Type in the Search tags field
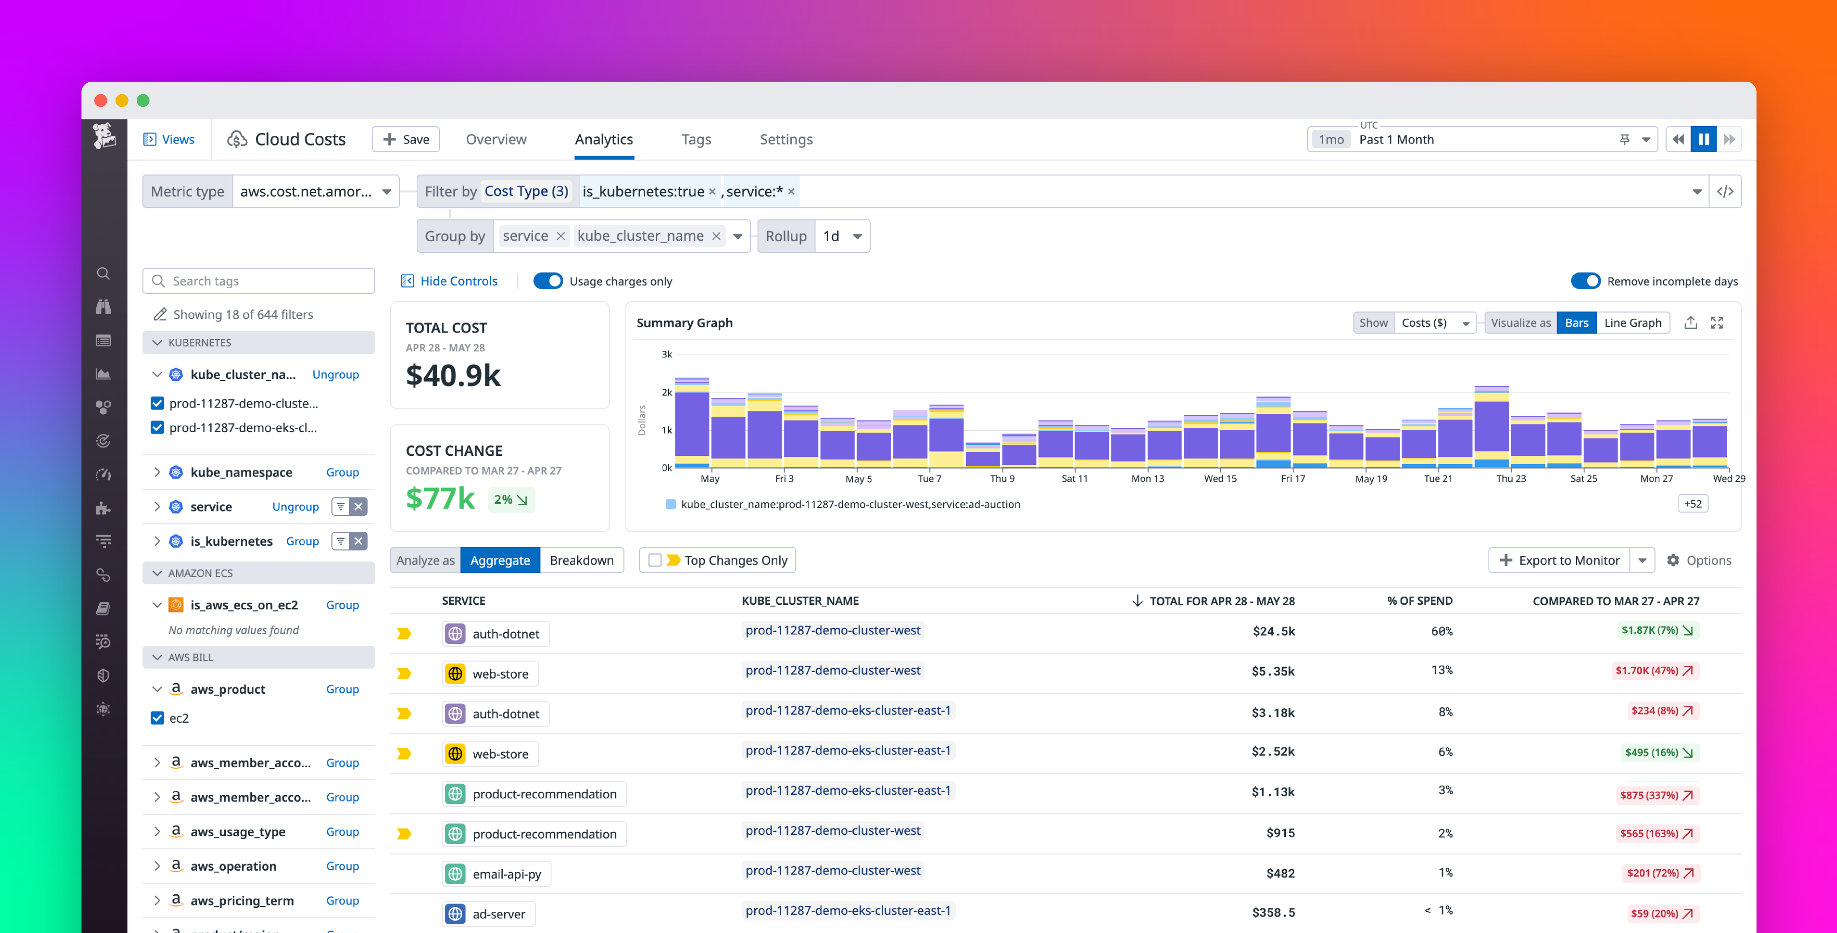This screenshot has width=1837, height=933. tap(258, 280)
